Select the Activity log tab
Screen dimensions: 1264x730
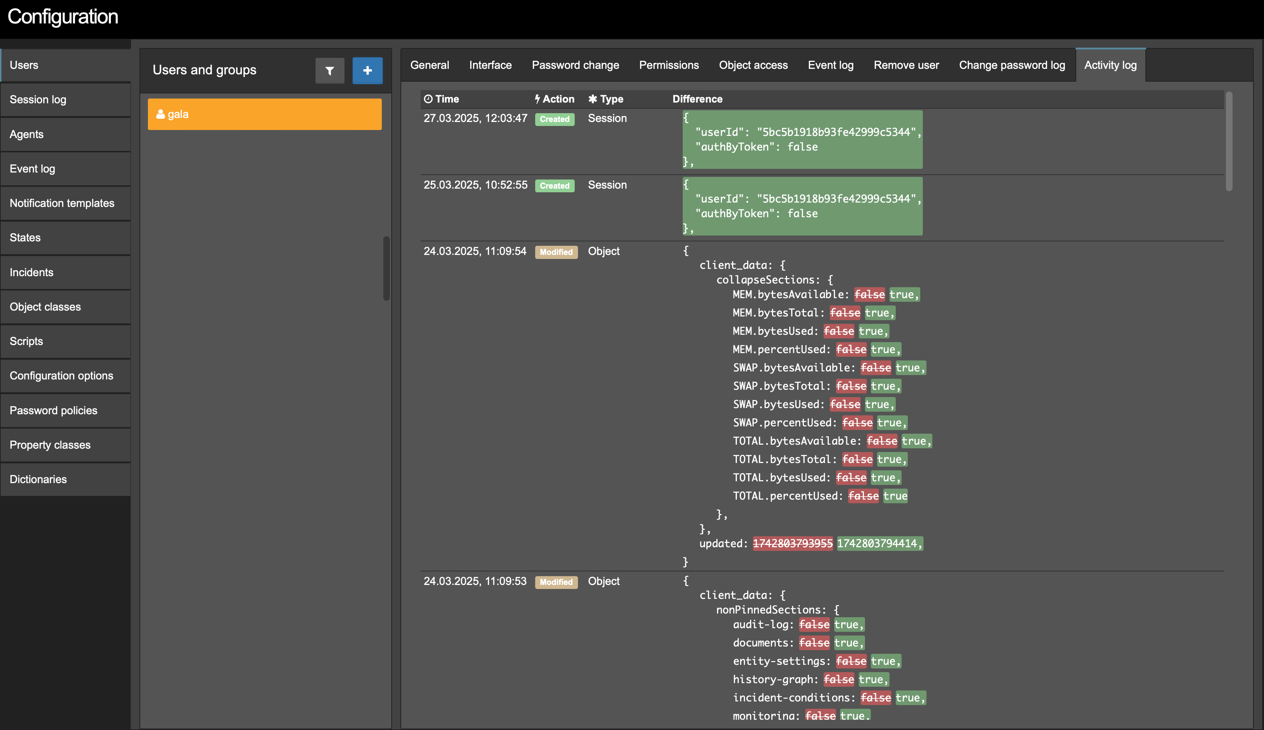1110,65
